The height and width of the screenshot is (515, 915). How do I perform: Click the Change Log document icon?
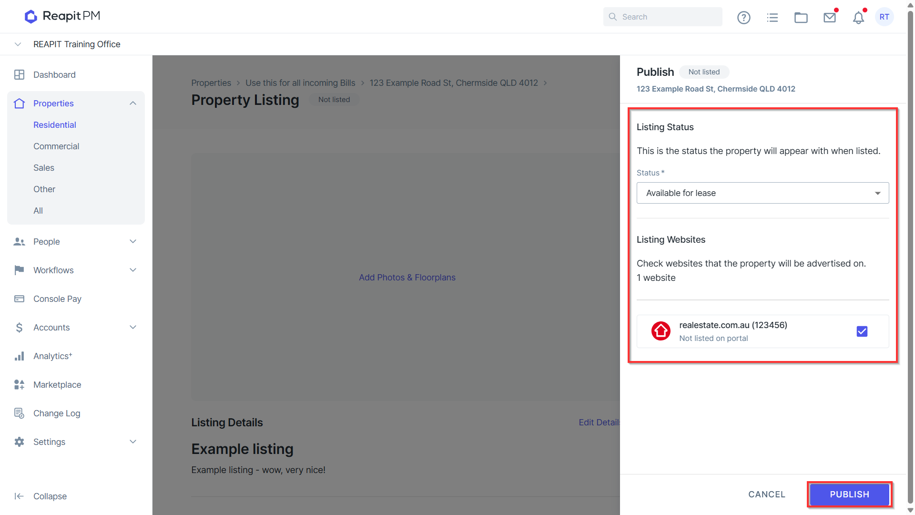coord(19,413)
